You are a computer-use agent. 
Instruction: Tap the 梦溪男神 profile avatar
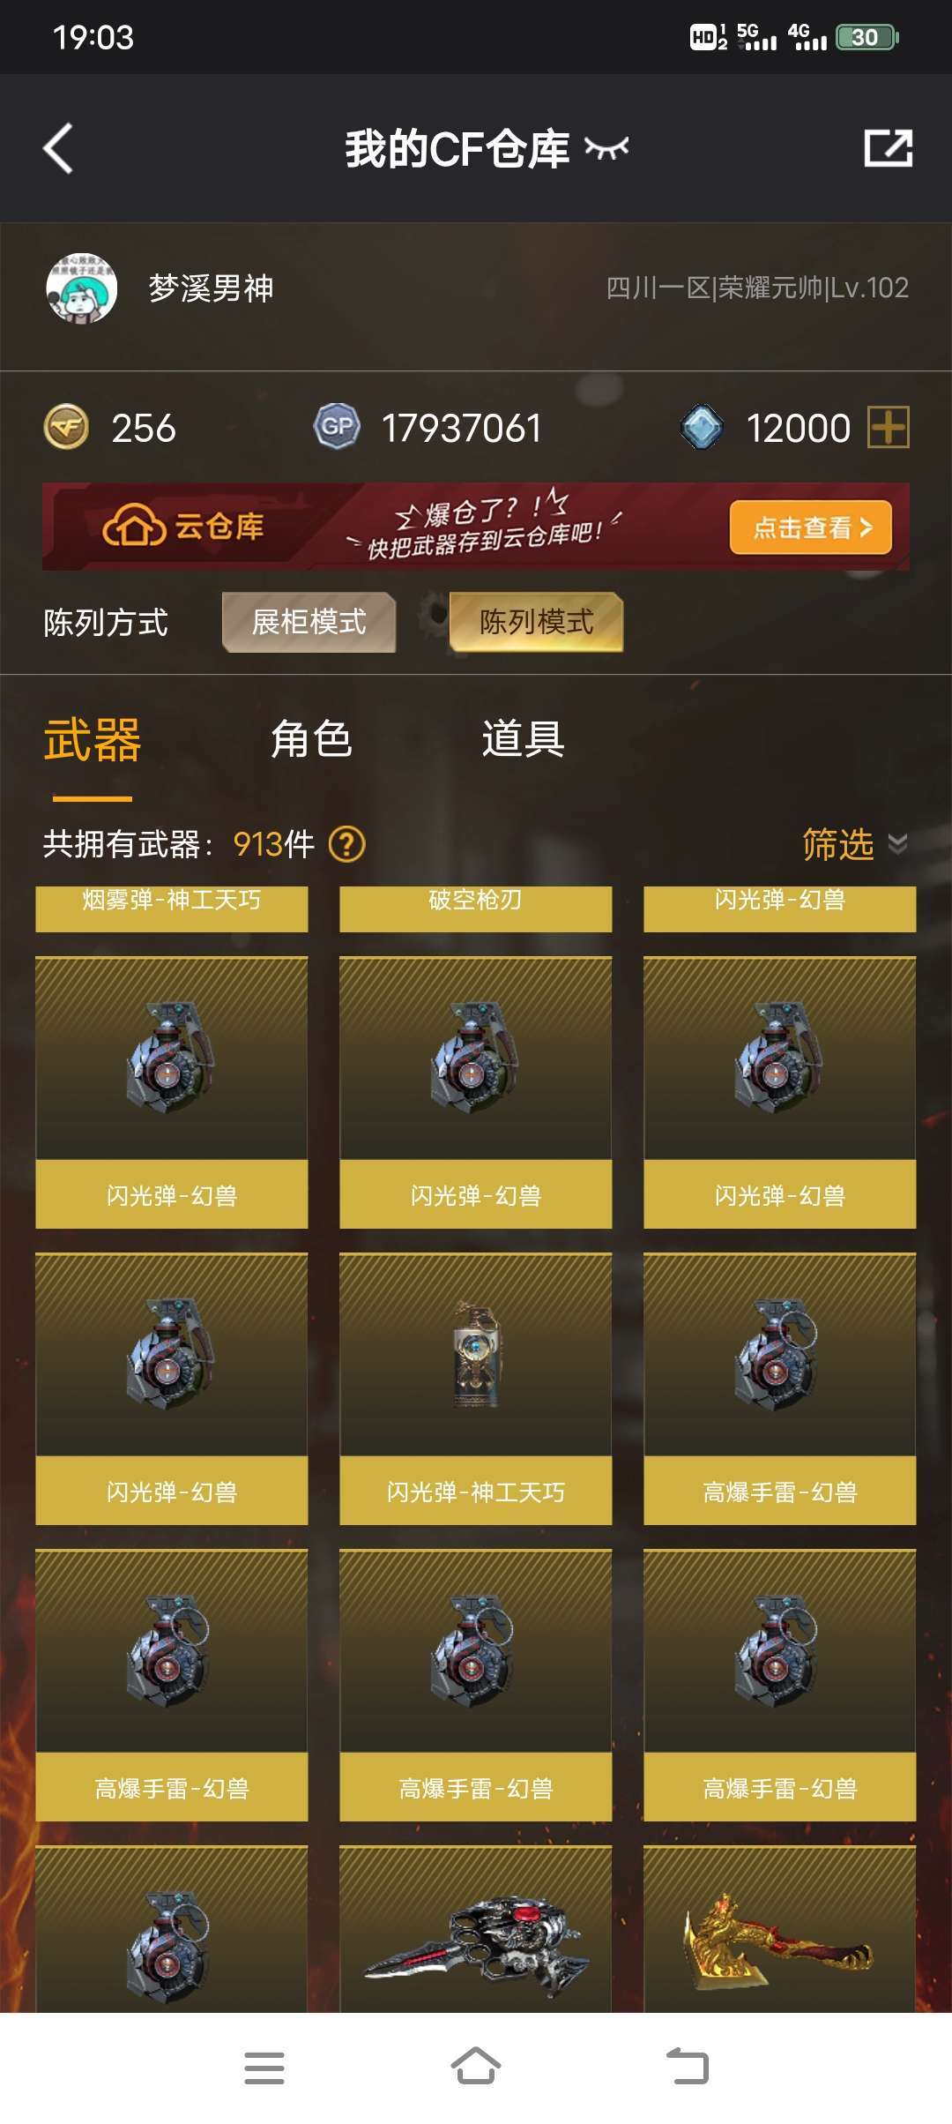tap(81, 288)
